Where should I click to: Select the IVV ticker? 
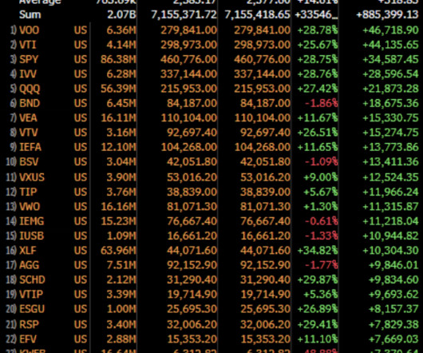(28, 73)
